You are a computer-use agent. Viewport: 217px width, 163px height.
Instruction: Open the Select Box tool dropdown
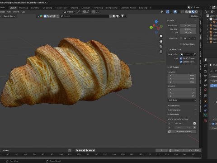click(x=9, y=16)
